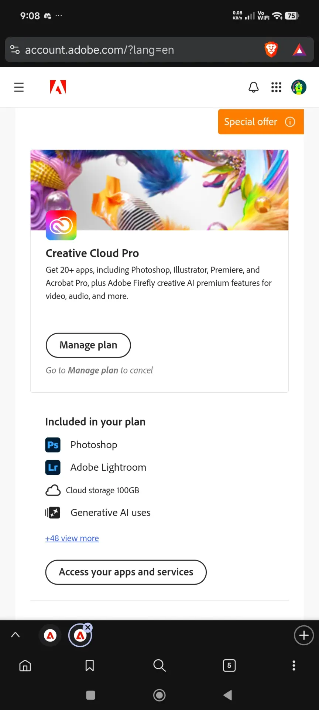The width and height of the screenshot is (319, 710).
Task: Open the +48 view more link
Action: tap(72, 538)
